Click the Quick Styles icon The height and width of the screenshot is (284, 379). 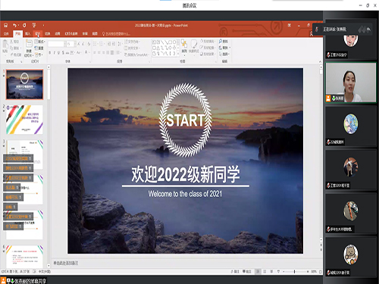194,45
